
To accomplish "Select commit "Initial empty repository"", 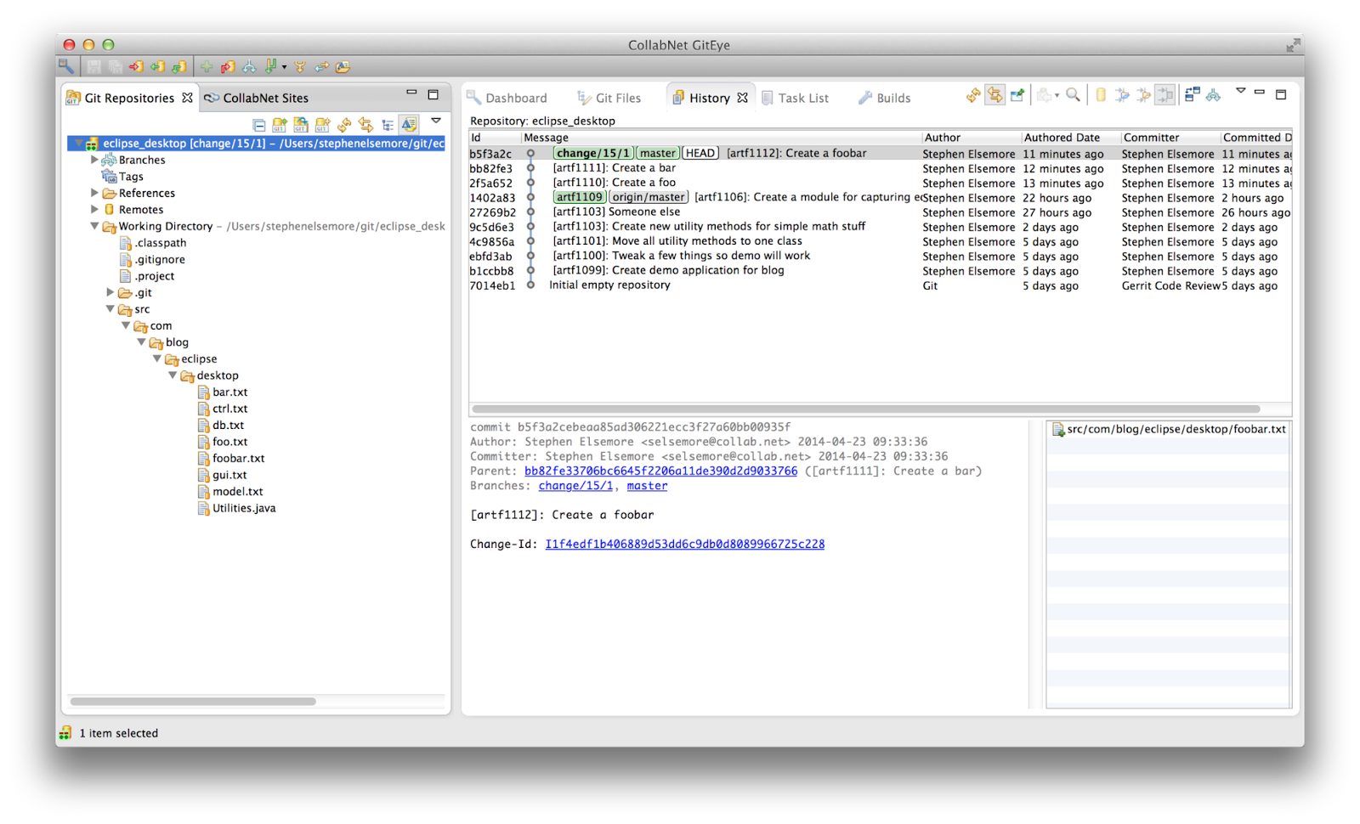I will [x=880, y=285].
